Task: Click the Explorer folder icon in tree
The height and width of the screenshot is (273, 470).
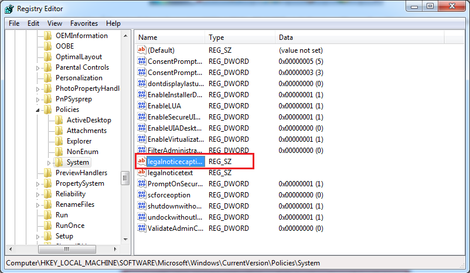Action: 59,141
